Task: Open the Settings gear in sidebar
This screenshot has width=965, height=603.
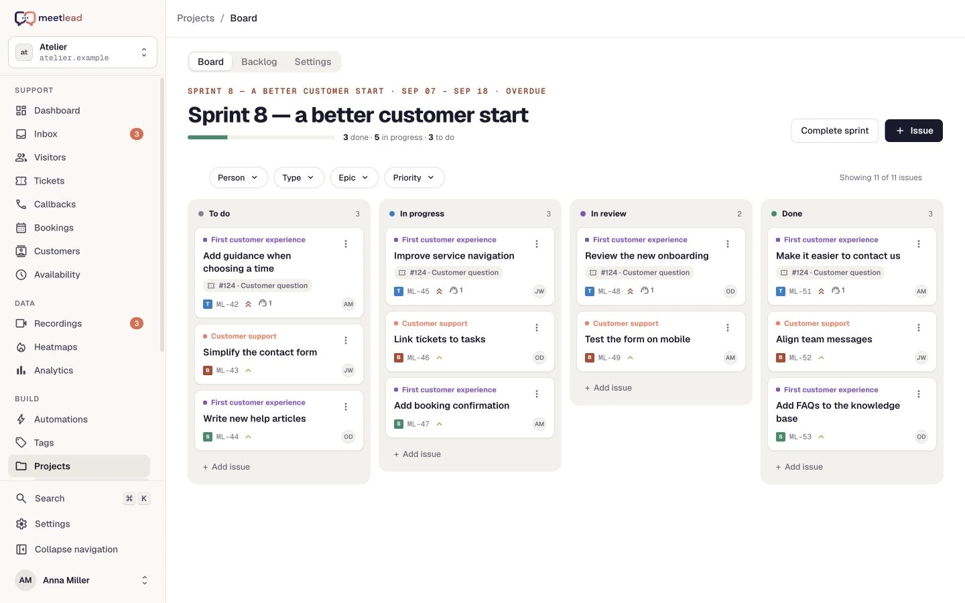Action: pyautogui.click(x=21, y=524)
